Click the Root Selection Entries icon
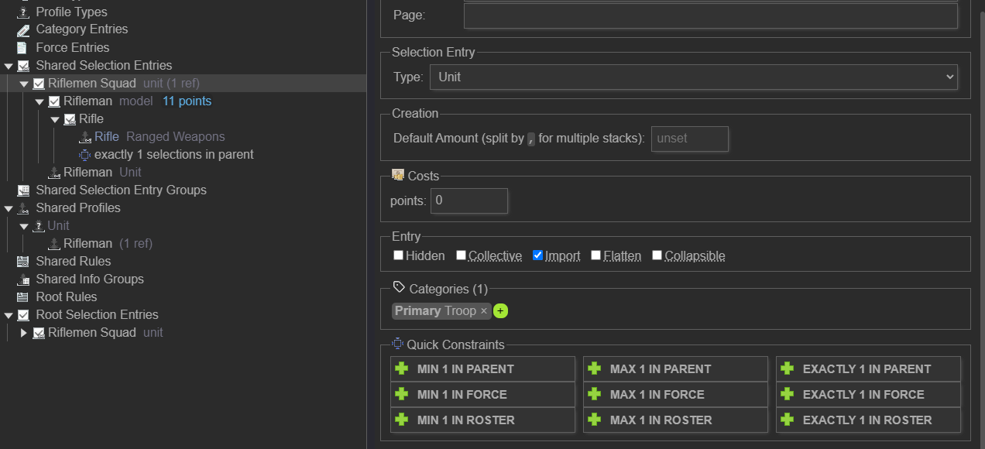This screenshot has width=985, height=449. tap(23, 315)
